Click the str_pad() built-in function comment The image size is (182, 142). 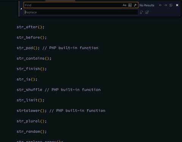coord(70,48)
